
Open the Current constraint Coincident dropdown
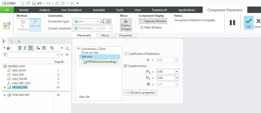[86, 28]
